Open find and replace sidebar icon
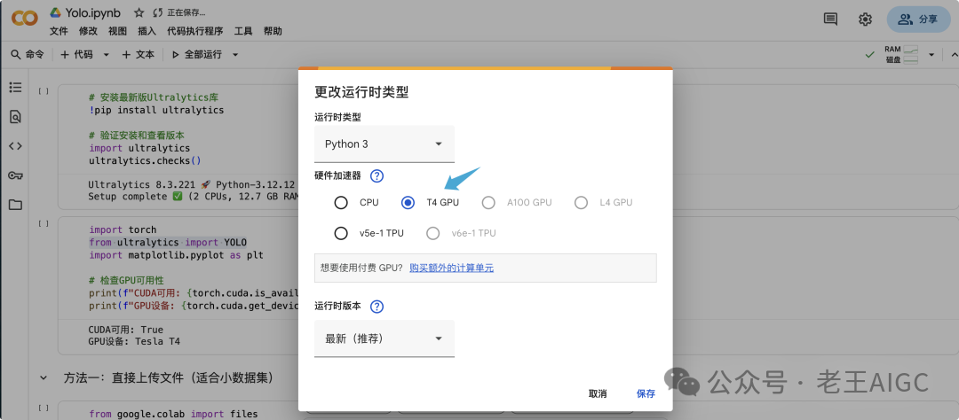Viewport: 959px width, 420px height. (15, 117)
